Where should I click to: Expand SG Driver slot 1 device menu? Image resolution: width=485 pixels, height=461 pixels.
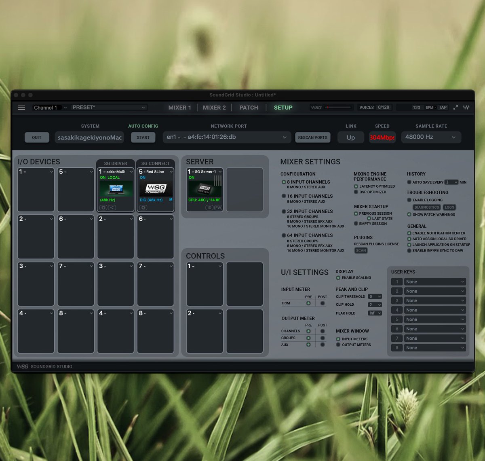(x=131, y=172)
